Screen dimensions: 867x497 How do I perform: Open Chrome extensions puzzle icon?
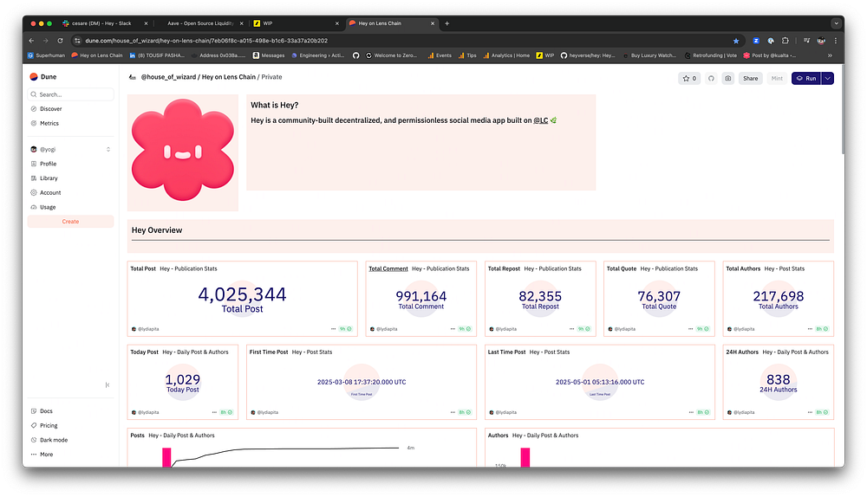point(786,41)
